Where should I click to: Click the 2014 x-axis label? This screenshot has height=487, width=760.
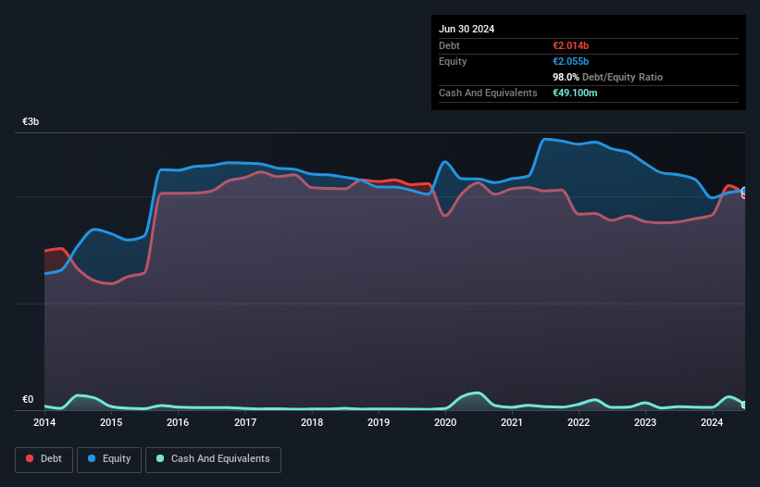point(44,422)
